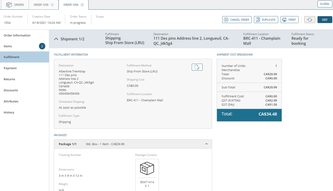View the order History section
This screenshot has width=333, height=191.
tap(9, 112)
